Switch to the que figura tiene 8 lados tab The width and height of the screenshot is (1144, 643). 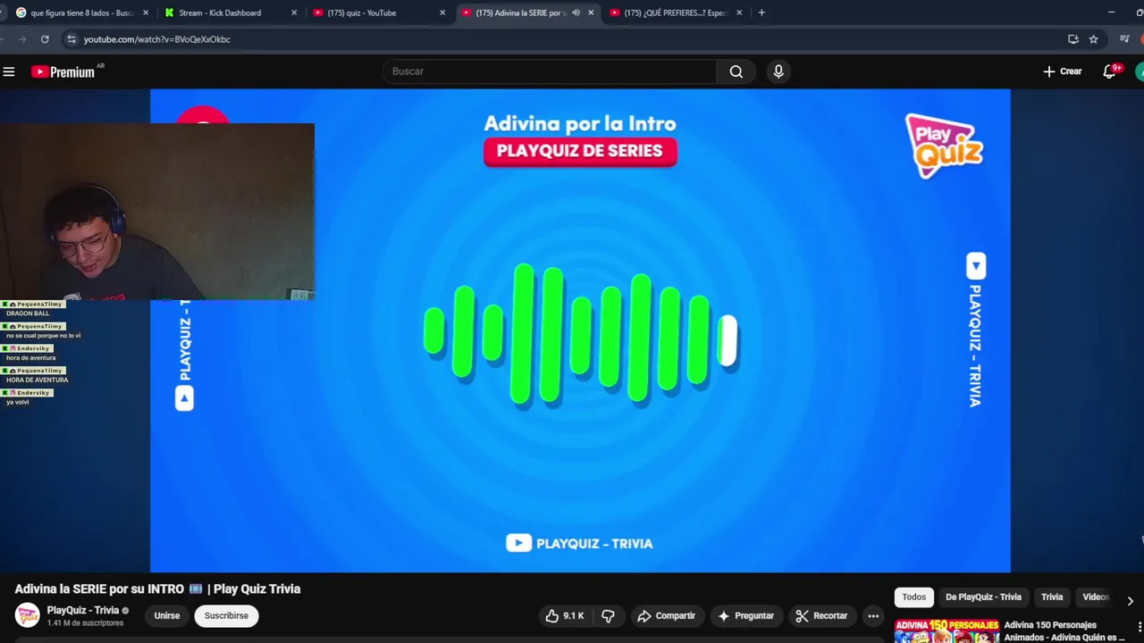pos(80,13)
